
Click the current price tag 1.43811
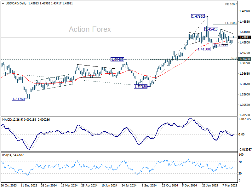point(244,37)
